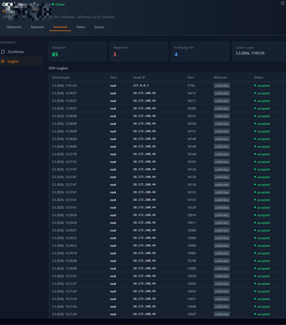Click accepted status in port 54211 row
Image resolution: width=286 pixels, height=325 pixels.
[x=262, y=101]
